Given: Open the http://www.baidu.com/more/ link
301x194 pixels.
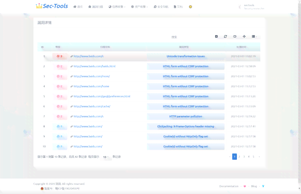Looking at the screenshot, I should coord(92,76).
